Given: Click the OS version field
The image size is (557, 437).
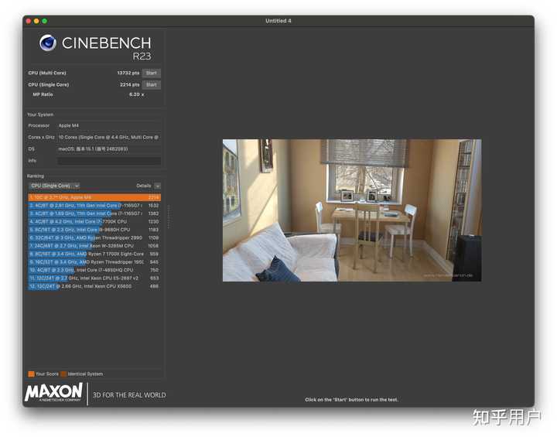Looking at the screenshot, I should coord(109,149).
